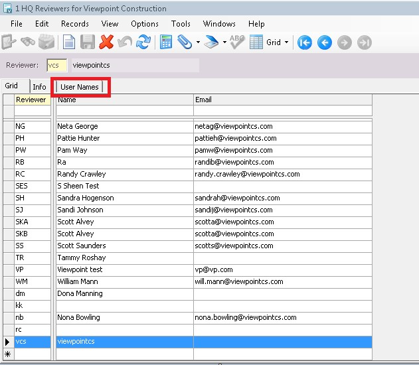Create a new record with page icon
The width and height of the screenshot is (419, 365).
tap(68, 42)
